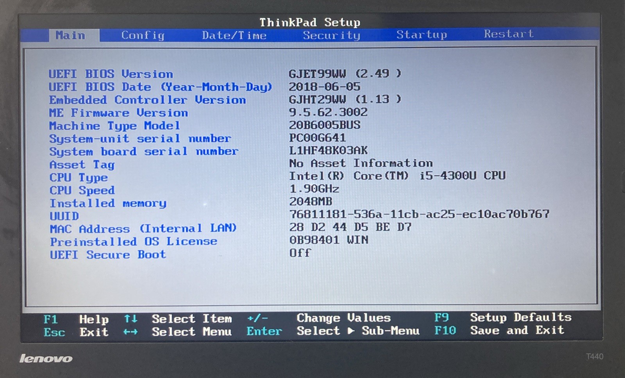Viewport: 625px width, 378px height.
Task: Click the BIOS date 2018-06-05
Action: [325, 86]
